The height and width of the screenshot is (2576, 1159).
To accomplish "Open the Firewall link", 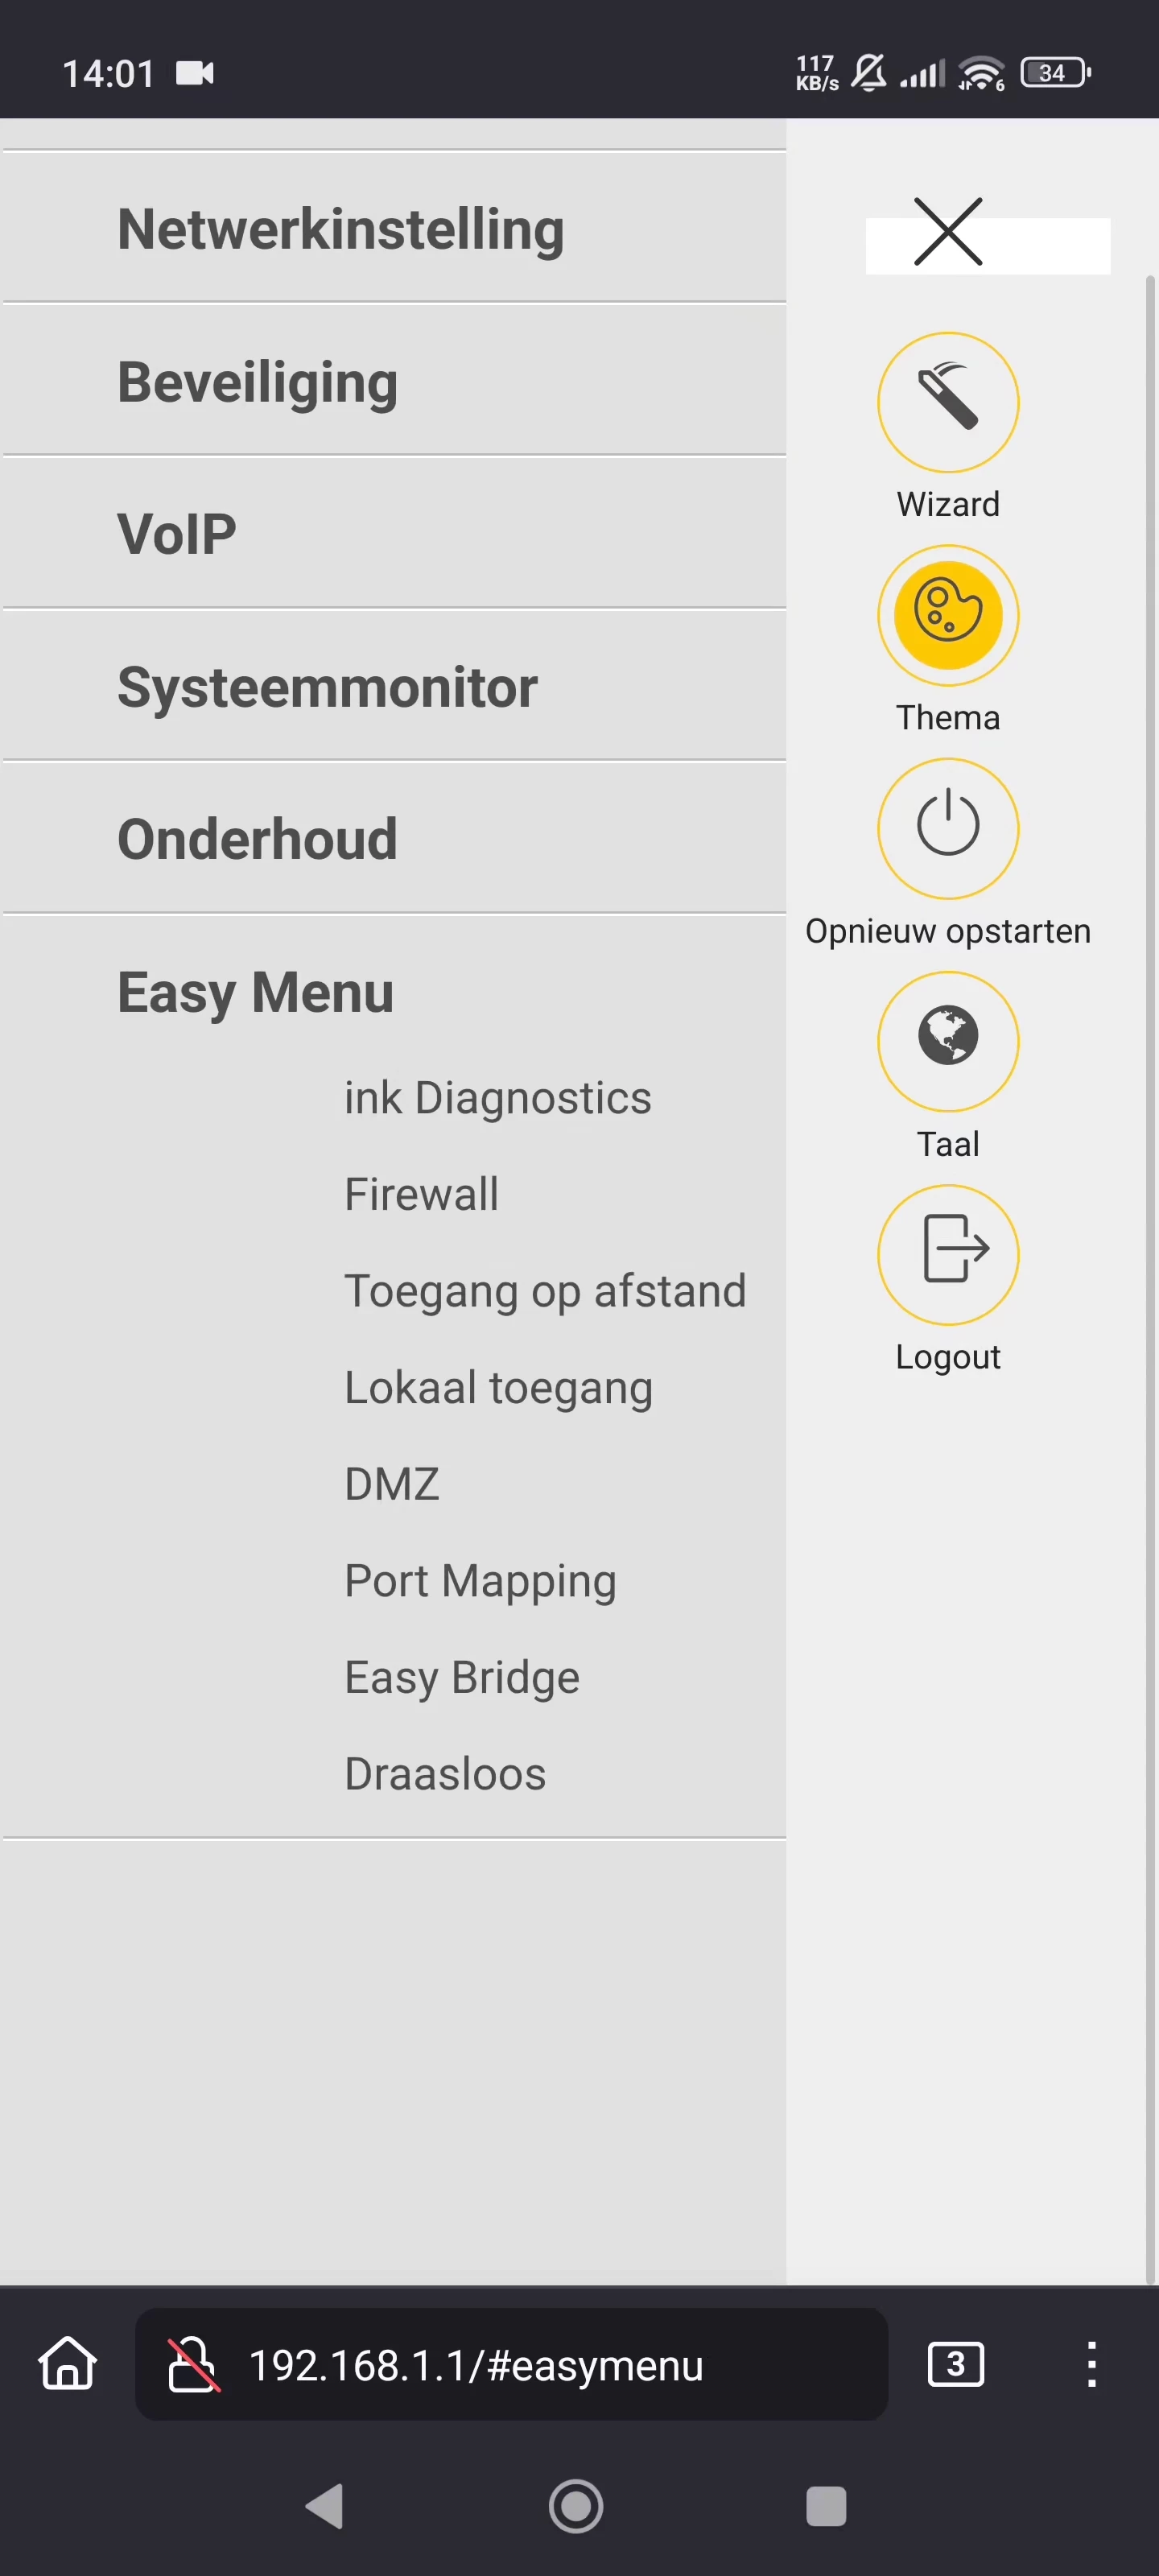I will [x=421, y=1194].
